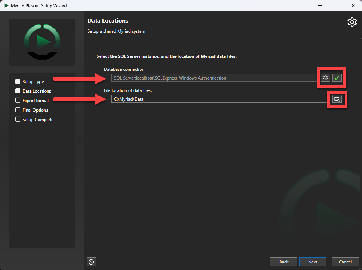Open the wizard settings gear icon
Viewport: 362px width, 270px height.
pyautogui.click(x=352, y=22)
